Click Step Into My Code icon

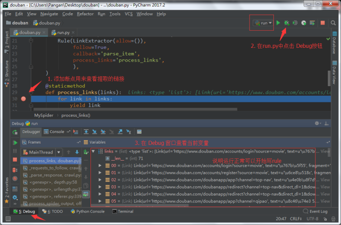click(x=103, y=132)
